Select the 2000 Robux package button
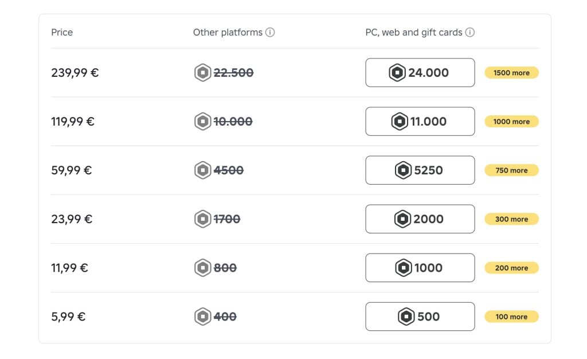This screenshot has width=587, height=359. pyautogui.click(x=420, y=219)
